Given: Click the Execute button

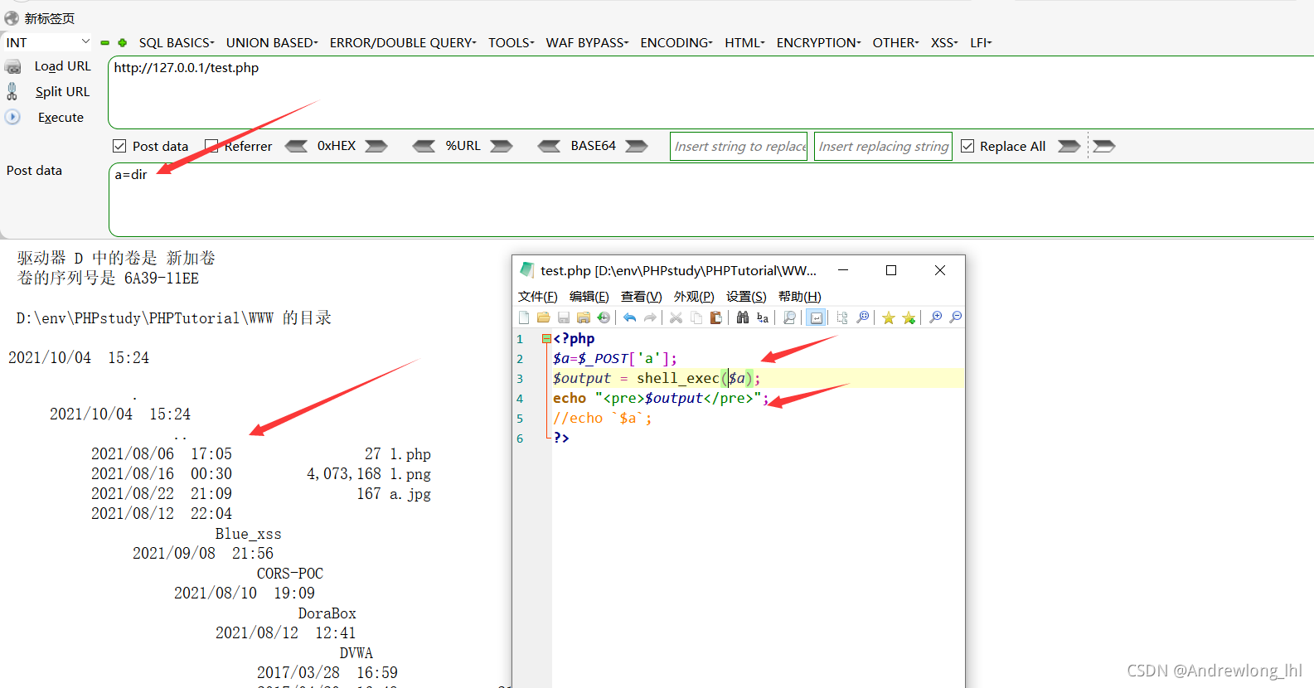Looking at the screenshot, I should [61, 117].
